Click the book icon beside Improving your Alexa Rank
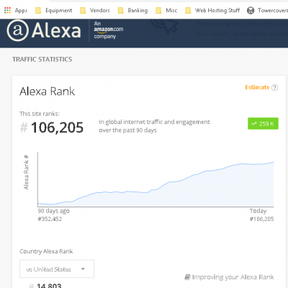Image resolution: width=288 pixels, height=288 pixels. [187, 277]
